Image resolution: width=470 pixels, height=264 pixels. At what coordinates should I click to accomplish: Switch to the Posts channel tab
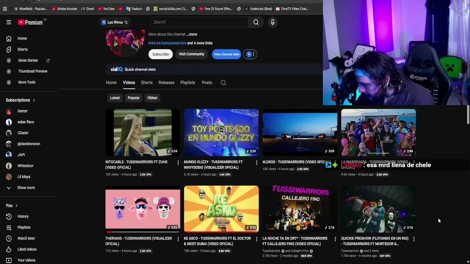click(x=207, y=82)
